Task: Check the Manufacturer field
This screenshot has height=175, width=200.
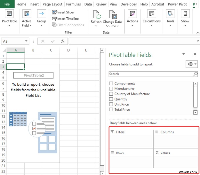Action: 111,88
